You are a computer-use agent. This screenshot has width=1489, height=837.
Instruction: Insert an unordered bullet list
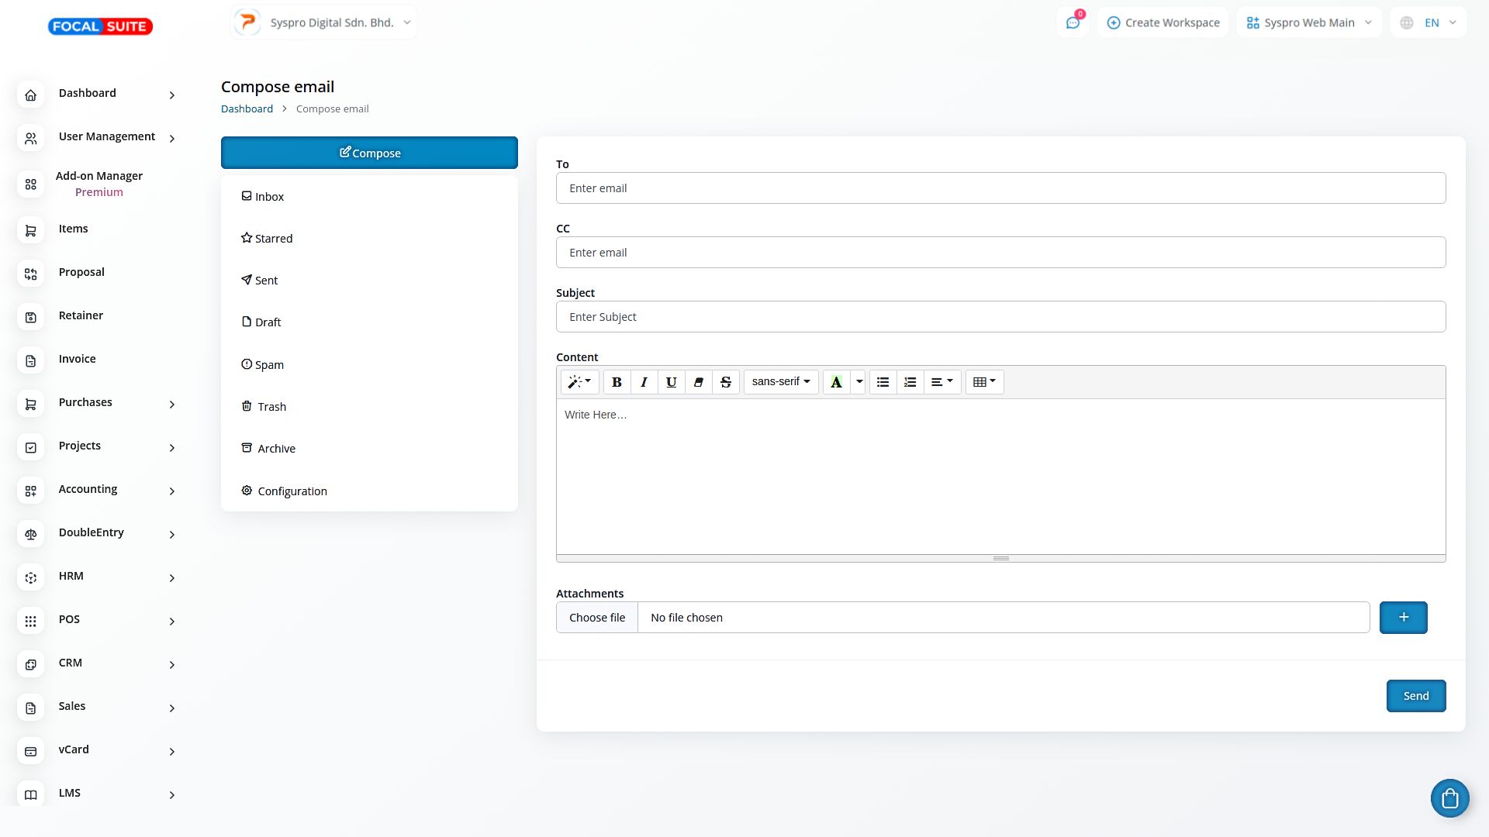(883, 382)
